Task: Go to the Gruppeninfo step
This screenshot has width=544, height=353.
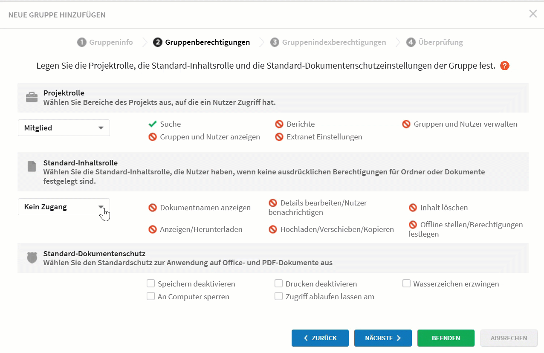Action: click(x=105, y=42)
